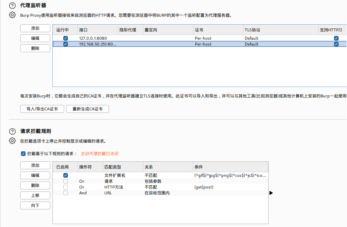This screenshot has height=227, width=347.
Task: Click the black arrow beside the rules table
Action: tap(271, 193)
